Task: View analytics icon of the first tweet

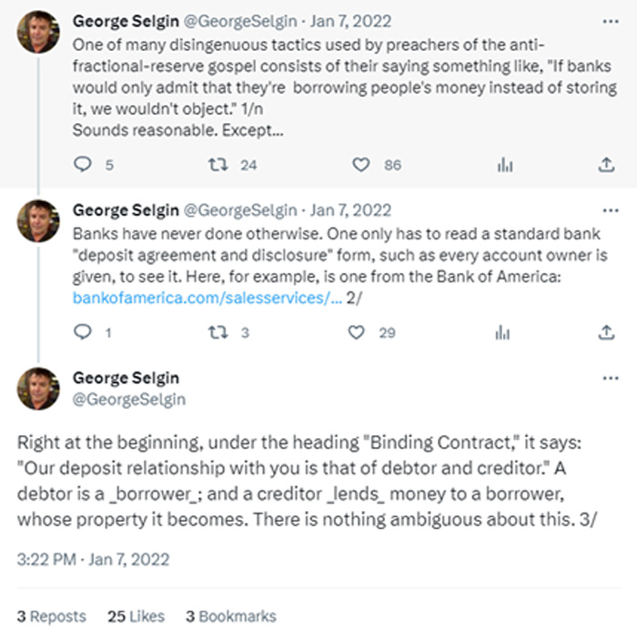Action: (505, 165)
